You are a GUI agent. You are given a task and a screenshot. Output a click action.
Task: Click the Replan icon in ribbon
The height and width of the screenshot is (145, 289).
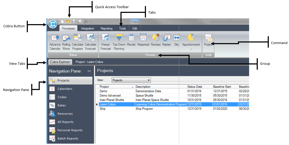pyautogui.click(x=166, y=38)
